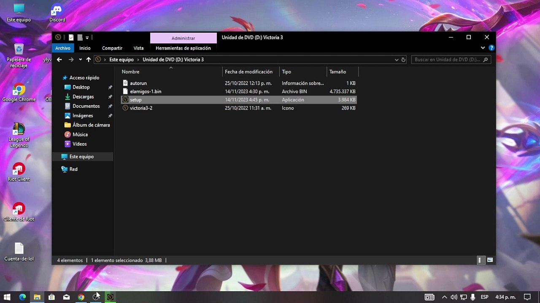Open the recent locations dropdown arrow

(x=80, y=60)
